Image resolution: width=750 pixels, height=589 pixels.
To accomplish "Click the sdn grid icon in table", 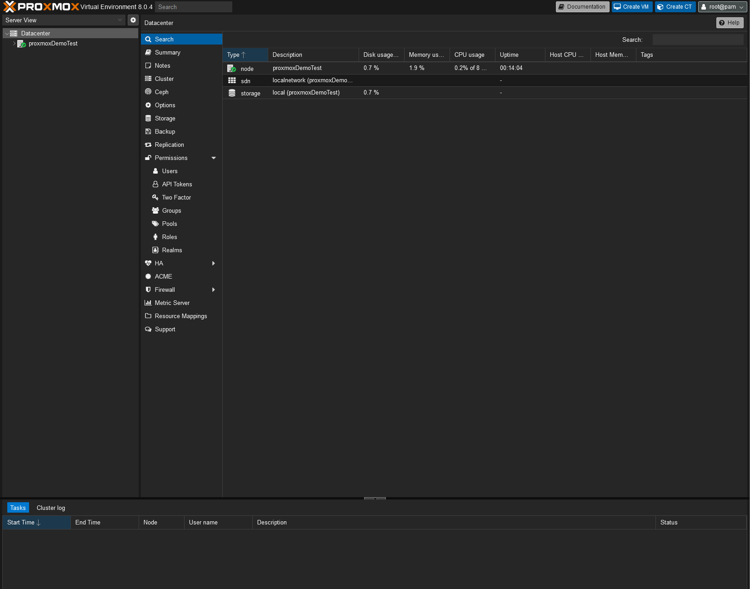I will point(232,80).
